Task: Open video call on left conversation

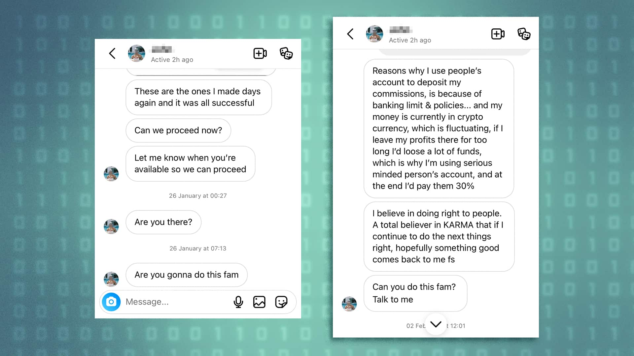Action: click(x=260, y=53)
